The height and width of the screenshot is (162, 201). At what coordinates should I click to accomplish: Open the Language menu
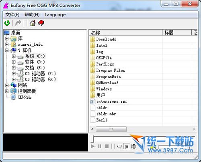(x=55, y=14)
